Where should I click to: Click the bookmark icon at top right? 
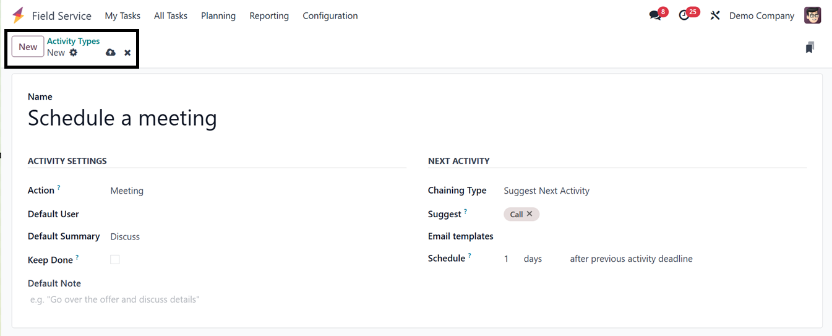810,48
